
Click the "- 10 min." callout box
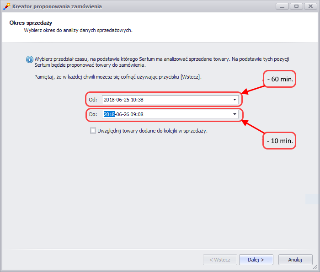(280, 141)
